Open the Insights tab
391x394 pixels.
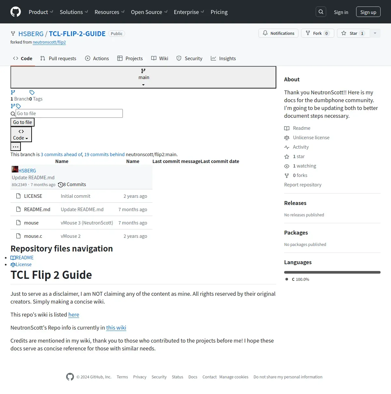pos(223,59)
